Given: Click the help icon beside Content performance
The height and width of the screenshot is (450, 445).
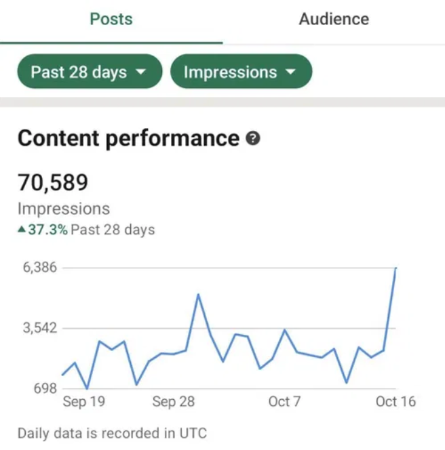Looking at the screenshot, I should point(253,139).
